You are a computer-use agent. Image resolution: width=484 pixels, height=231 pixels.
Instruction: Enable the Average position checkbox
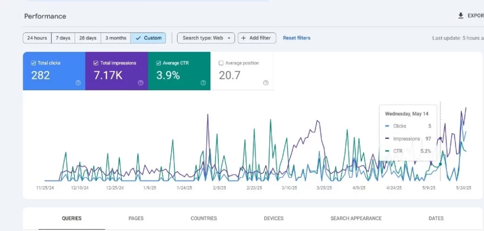221,63
